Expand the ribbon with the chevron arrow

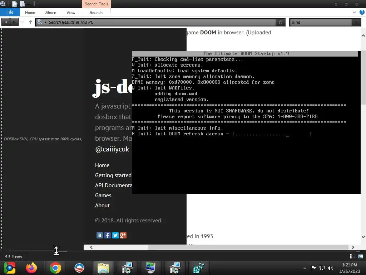click(354, 13)
